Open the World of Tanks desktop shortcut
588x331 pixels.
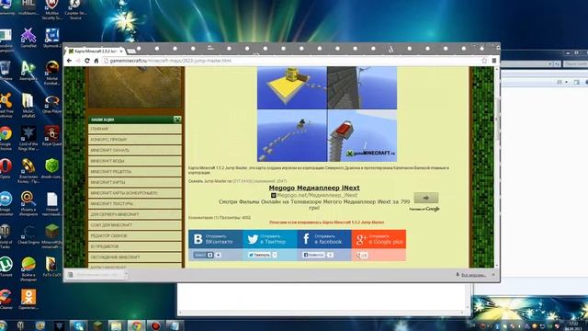tap(6, 236)
